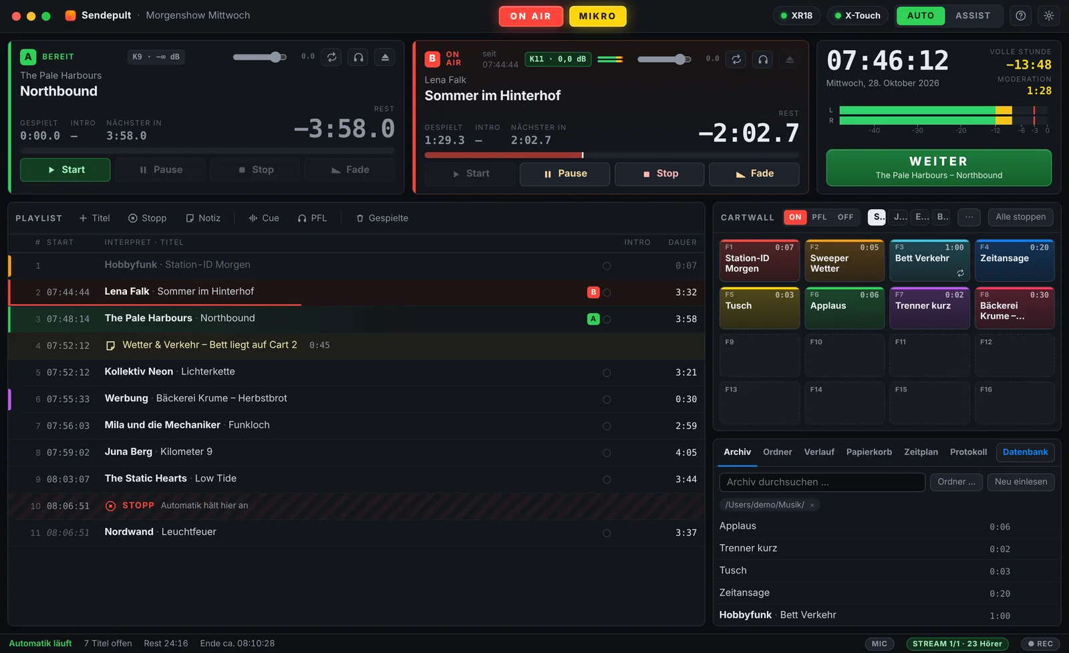Click Neu einlesen button
Viewport: 1069px width, 653px height.
(x=1021, y=482)
